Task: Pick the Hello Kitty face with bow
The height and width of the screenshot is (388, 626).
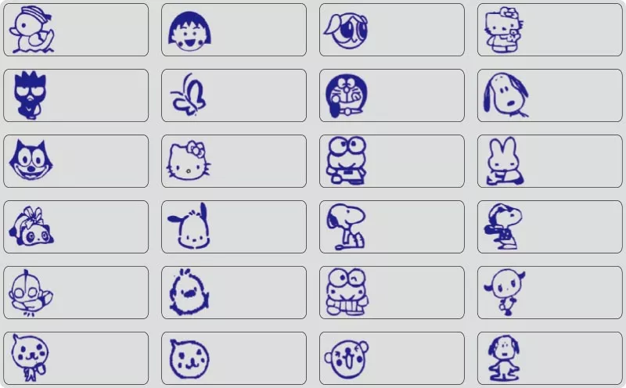Action: pos(188,160)
